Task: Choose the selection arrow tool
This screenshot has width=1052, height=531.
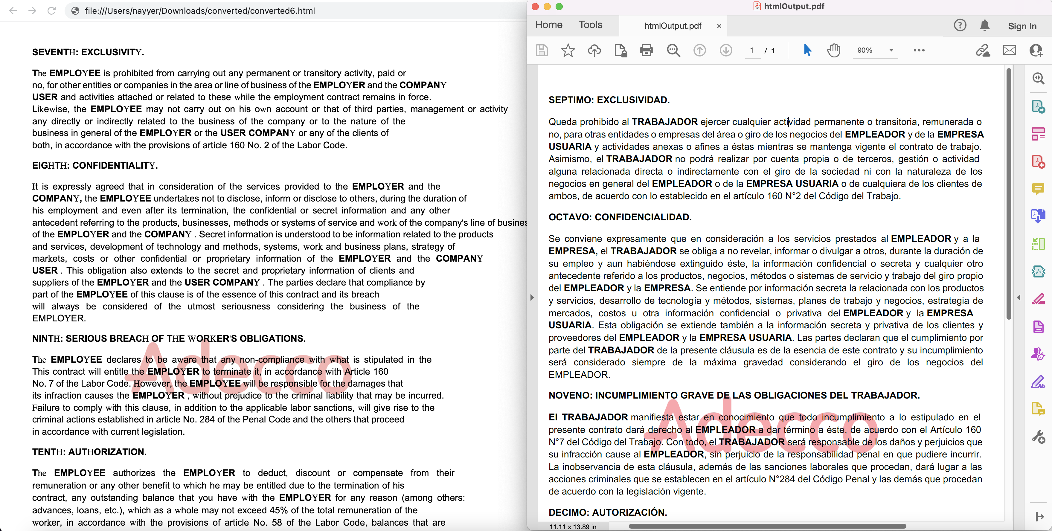Action: [x=807, y=50]
